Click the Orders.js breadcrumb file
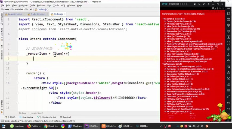Viewport: 232px width, 129px height. click(x=41, y=9)
